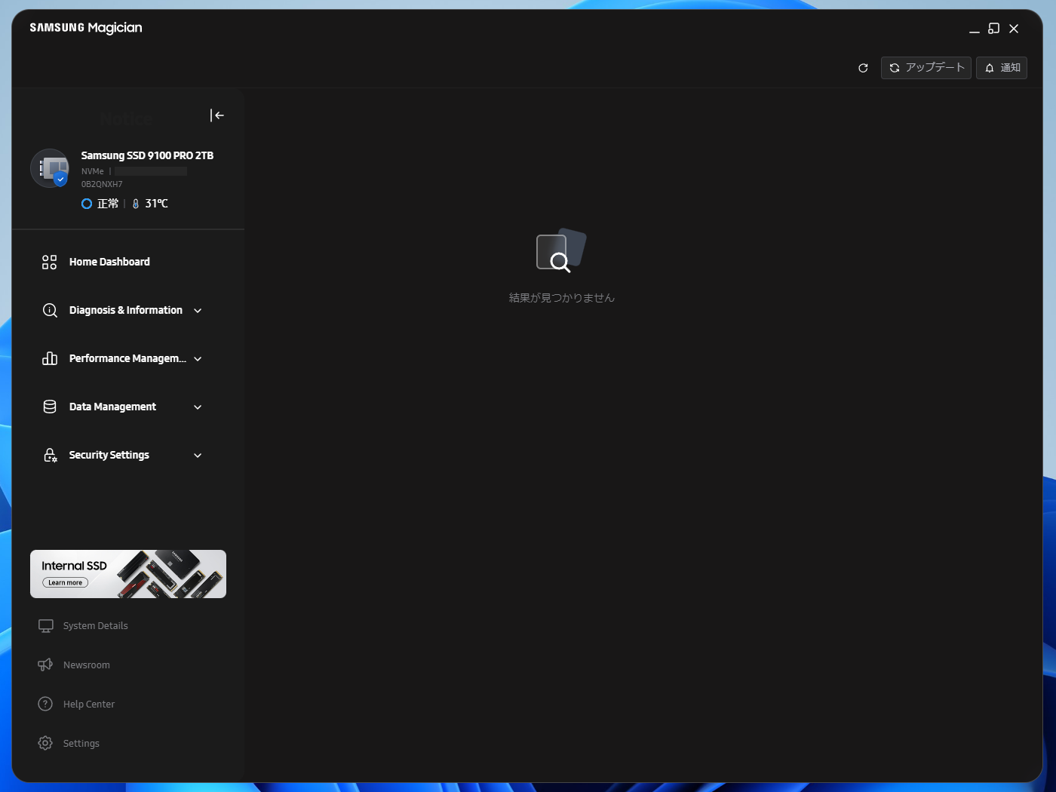Open Home Dashboard
The width and height of the screenshot is (1056, 792).
click(x=109, y=262)
